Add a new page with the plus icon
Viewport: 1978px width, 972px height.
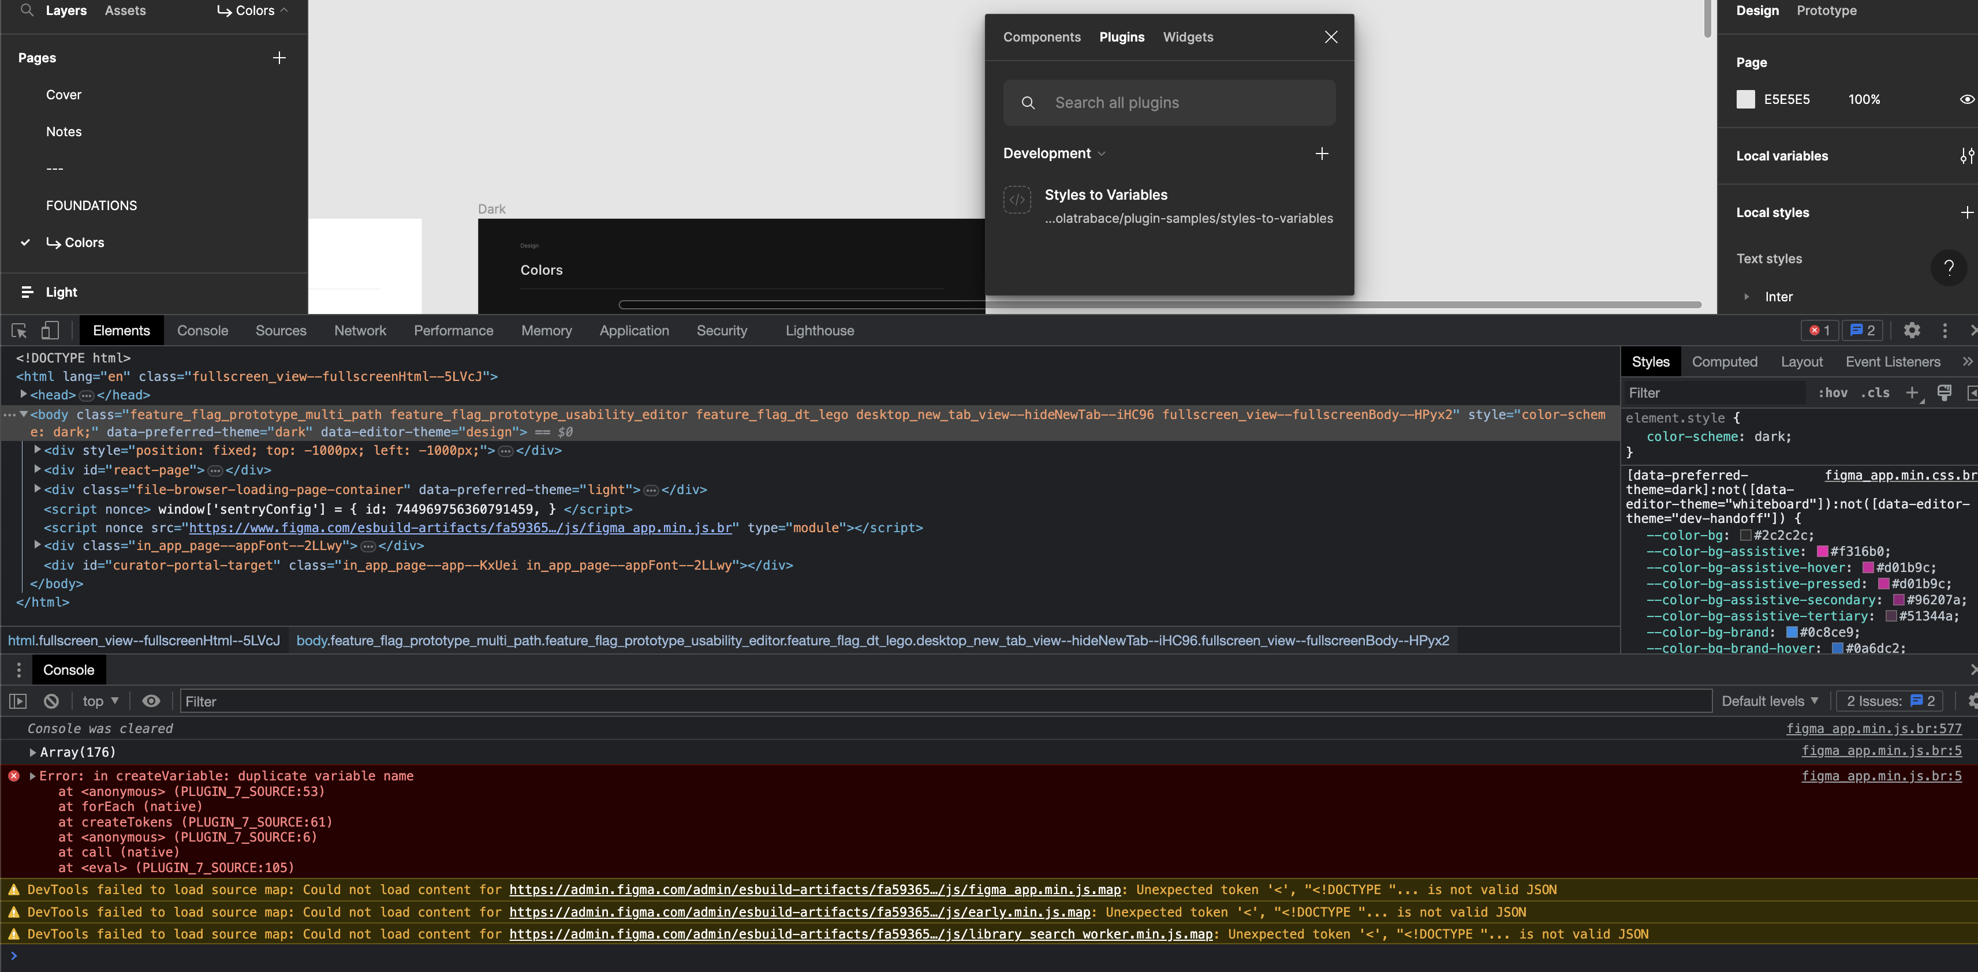tap(279, 58)
